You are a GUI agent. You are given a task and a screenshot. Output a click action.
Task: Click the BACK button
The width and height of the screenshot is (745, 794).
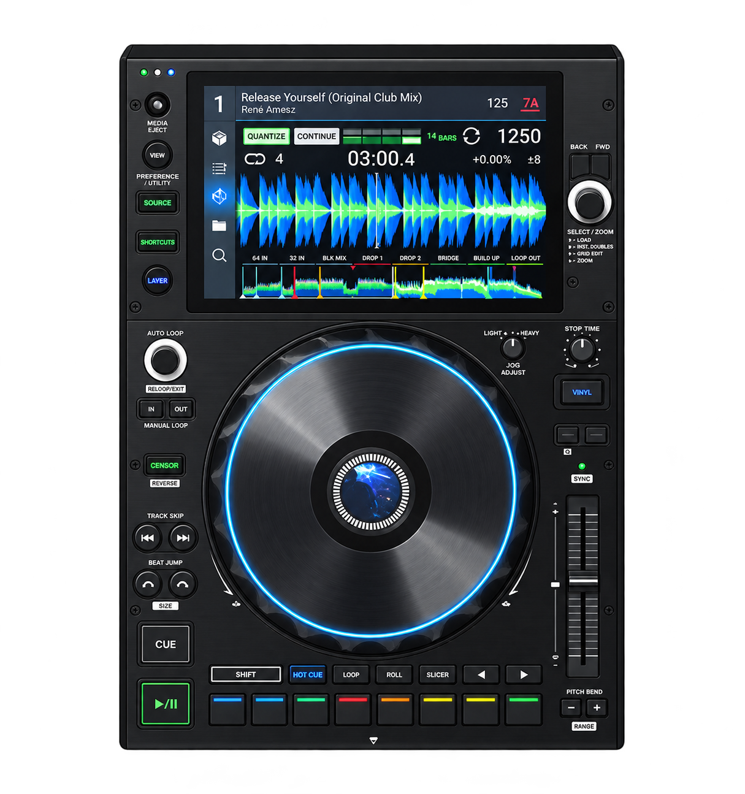(x=579, y=166)
